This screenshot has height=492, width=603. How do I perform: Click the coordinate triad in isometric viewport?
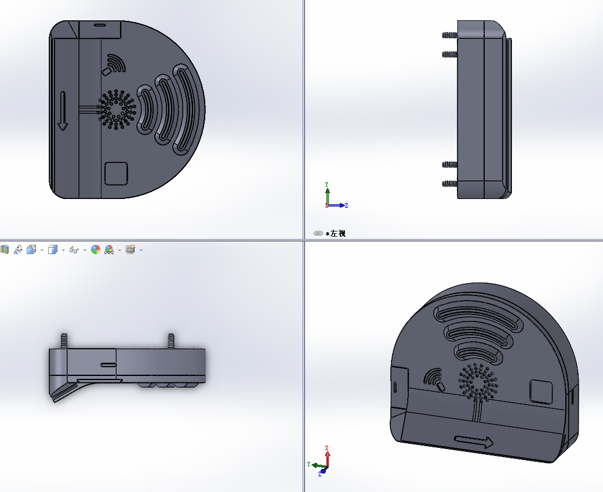(319, 461)
